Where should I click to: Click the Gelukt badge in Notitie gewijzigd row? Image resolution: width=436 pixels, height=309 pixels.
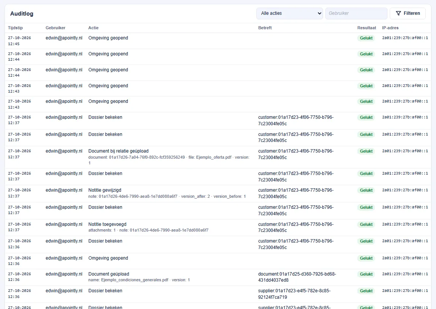click(366, 191)
